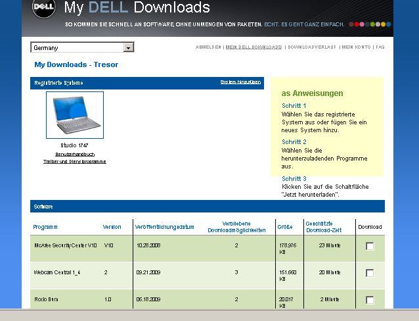
Task: Click the Version column header
Action: coord(112,227)
